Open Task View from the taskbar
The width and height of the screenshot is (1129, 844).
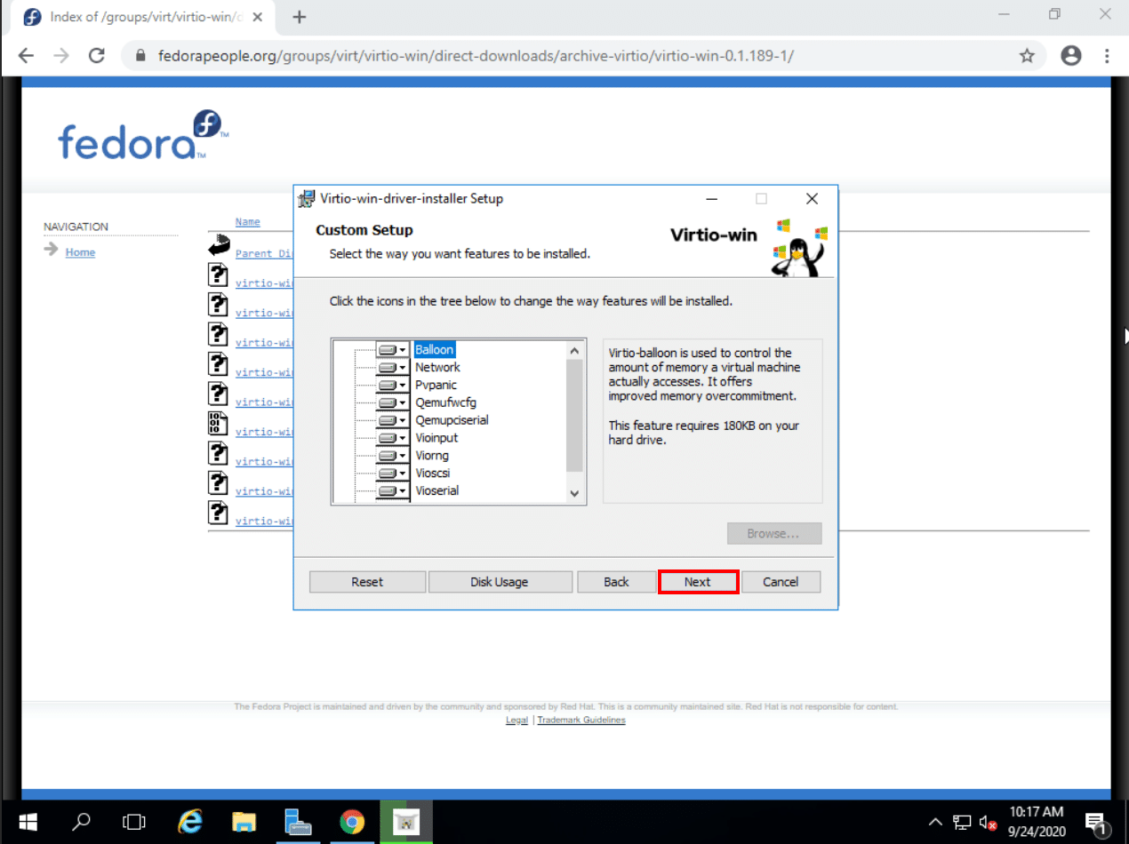pyautogui.click(x=133, y=822)
